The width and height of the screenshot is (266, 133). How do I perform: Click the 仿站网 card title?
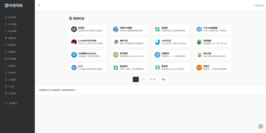click(81, 28)
